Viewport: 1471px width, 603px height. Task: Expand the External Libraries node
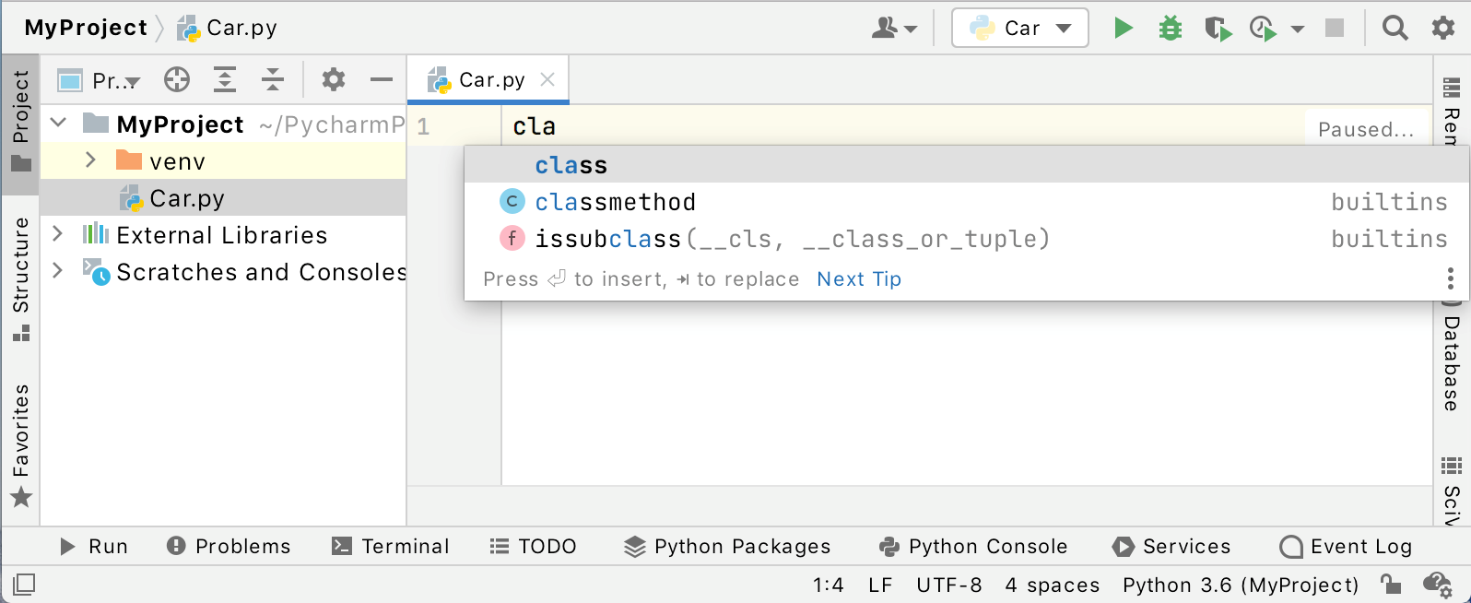click(x=57, y=234)
